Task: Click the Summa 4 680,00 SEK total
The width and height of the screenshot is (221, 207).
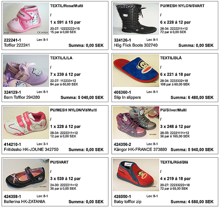Action: point(192,201)
